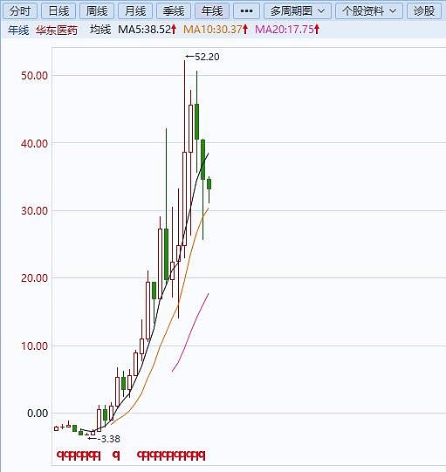Select the purple MA20:17.75 indicator
This screenshot has width=446, height=472.
(x=285, y=30)
